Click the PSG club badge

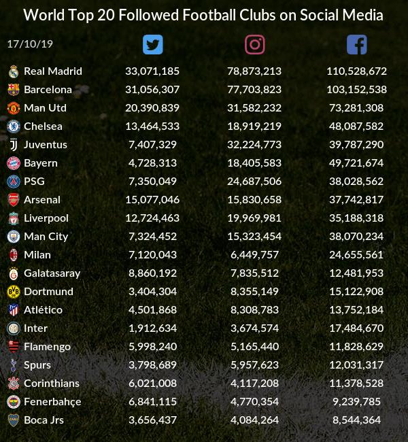point(14,182)
